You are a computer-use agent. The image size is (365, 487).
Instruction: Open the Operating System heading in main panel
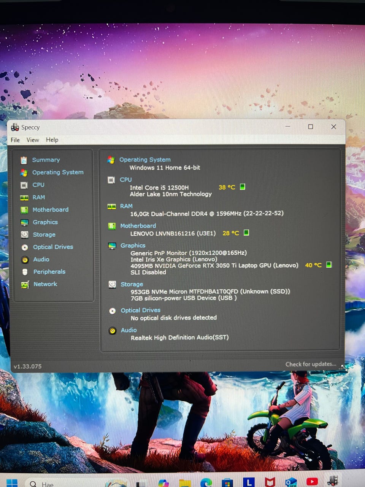(145, 160)
